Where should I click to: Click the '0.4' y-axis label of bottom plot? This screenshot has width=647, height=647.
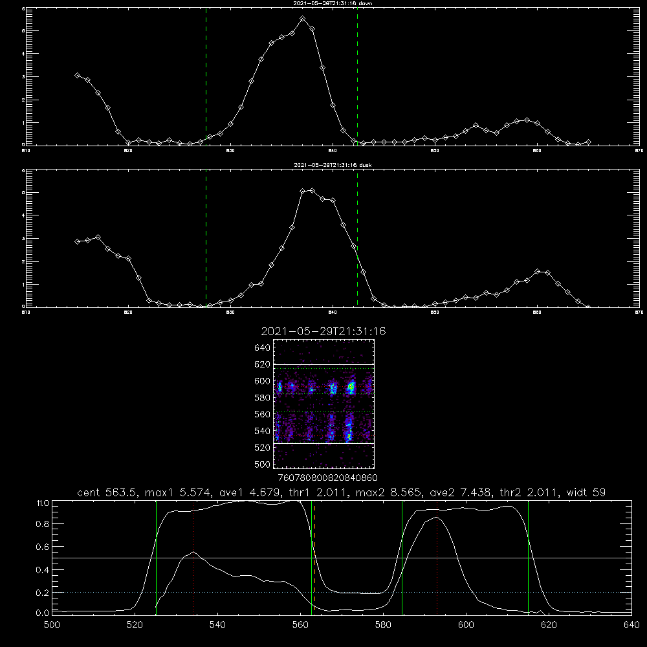43,570
